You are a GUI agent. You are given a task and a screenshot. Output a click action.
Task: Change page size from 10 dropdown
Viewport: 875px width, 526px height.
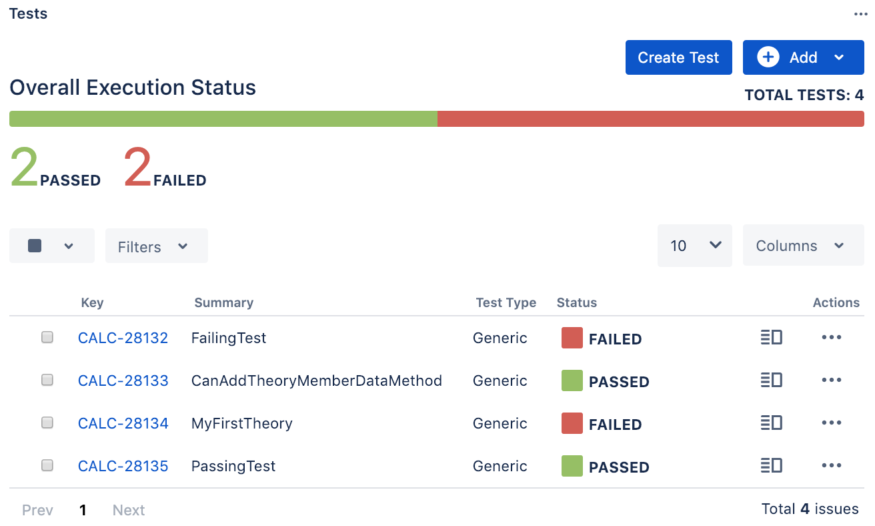(x=695, y=246)
